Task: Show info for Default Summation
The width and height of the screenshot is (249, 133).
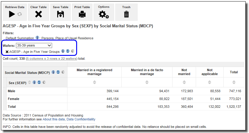Action: point(37,38)
